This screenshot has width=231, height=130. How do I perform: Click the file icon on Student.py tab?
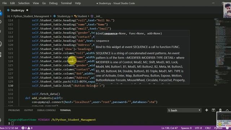coord(8,10)
